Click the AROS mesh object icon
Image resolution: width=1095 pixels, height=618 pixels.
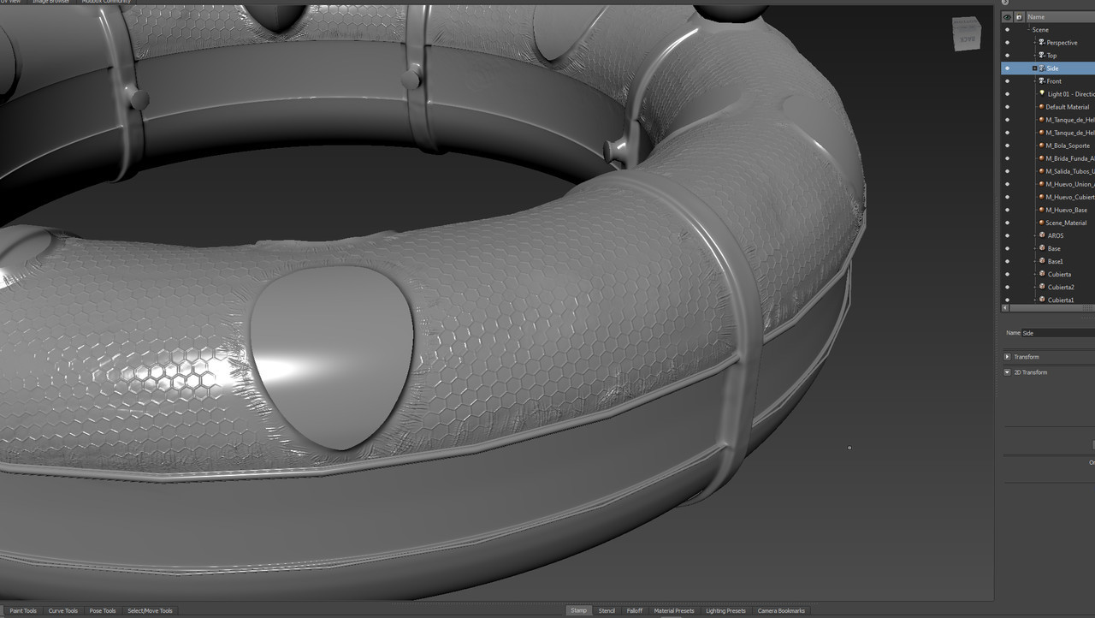pos(1041,235)
